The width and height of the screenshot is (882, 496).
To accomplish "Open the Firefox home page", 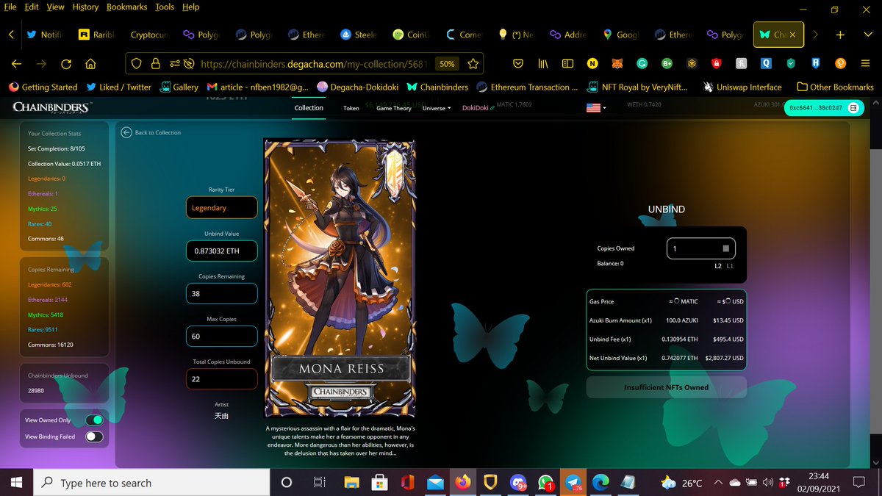I will pyautogui.click(x=90, y=64).
